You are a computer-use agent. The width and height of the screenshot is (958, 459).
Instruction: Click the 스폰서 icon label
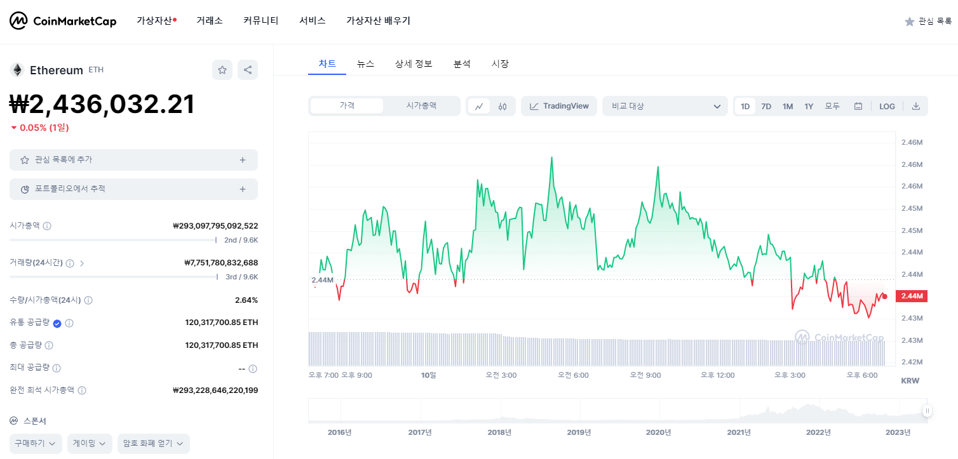pos(14,421)
